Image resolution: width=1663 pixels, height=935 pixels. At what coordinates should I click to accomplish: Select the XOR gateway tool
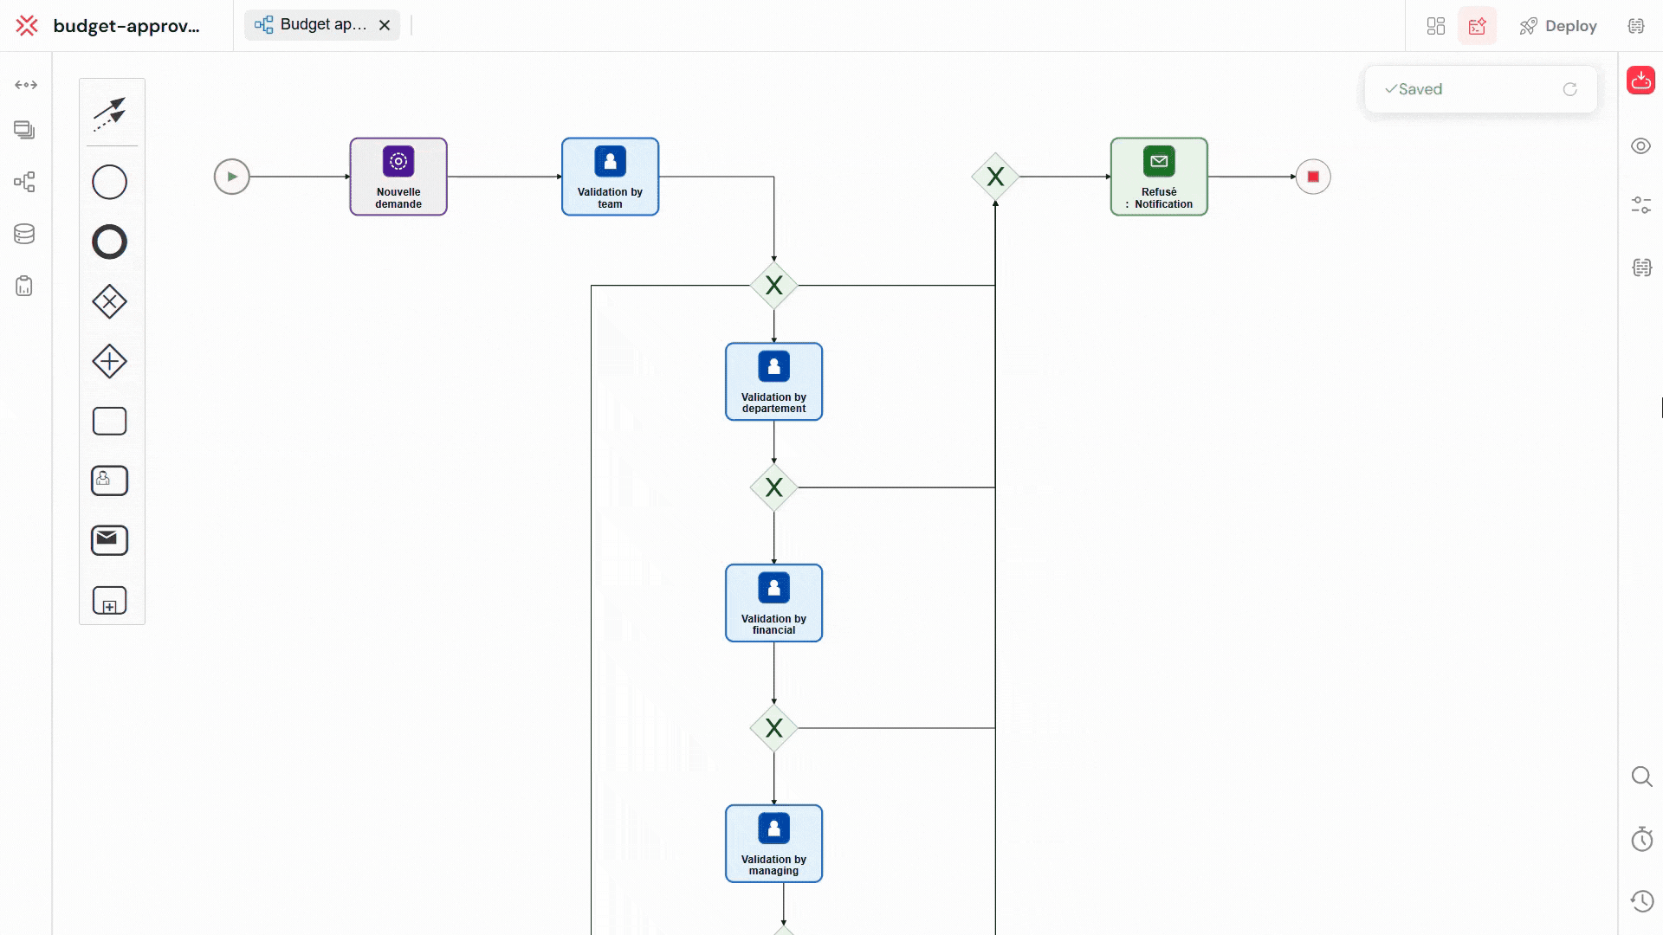tap(109, 301)
